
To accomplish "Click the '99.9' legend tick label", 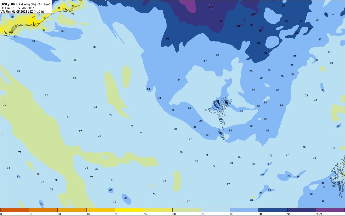I will pos(319,214).
